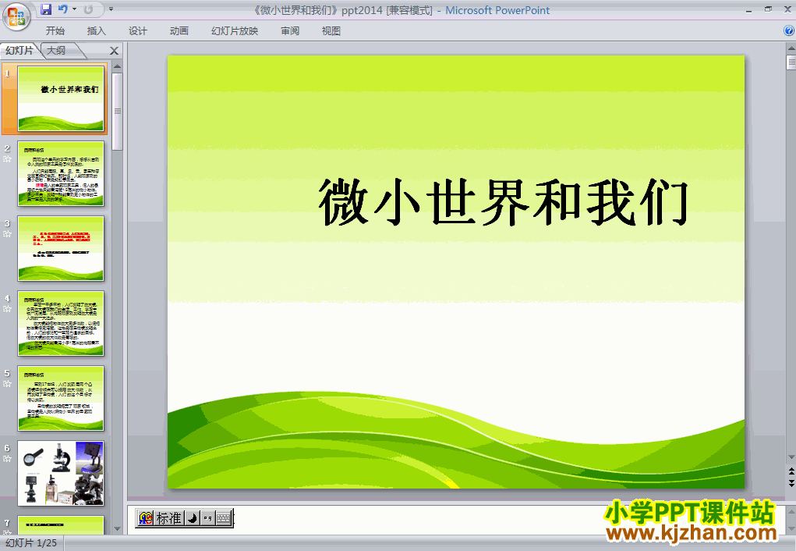Undo the last action
The width and height of the screenshot is (796, 551).
[63, 9]
